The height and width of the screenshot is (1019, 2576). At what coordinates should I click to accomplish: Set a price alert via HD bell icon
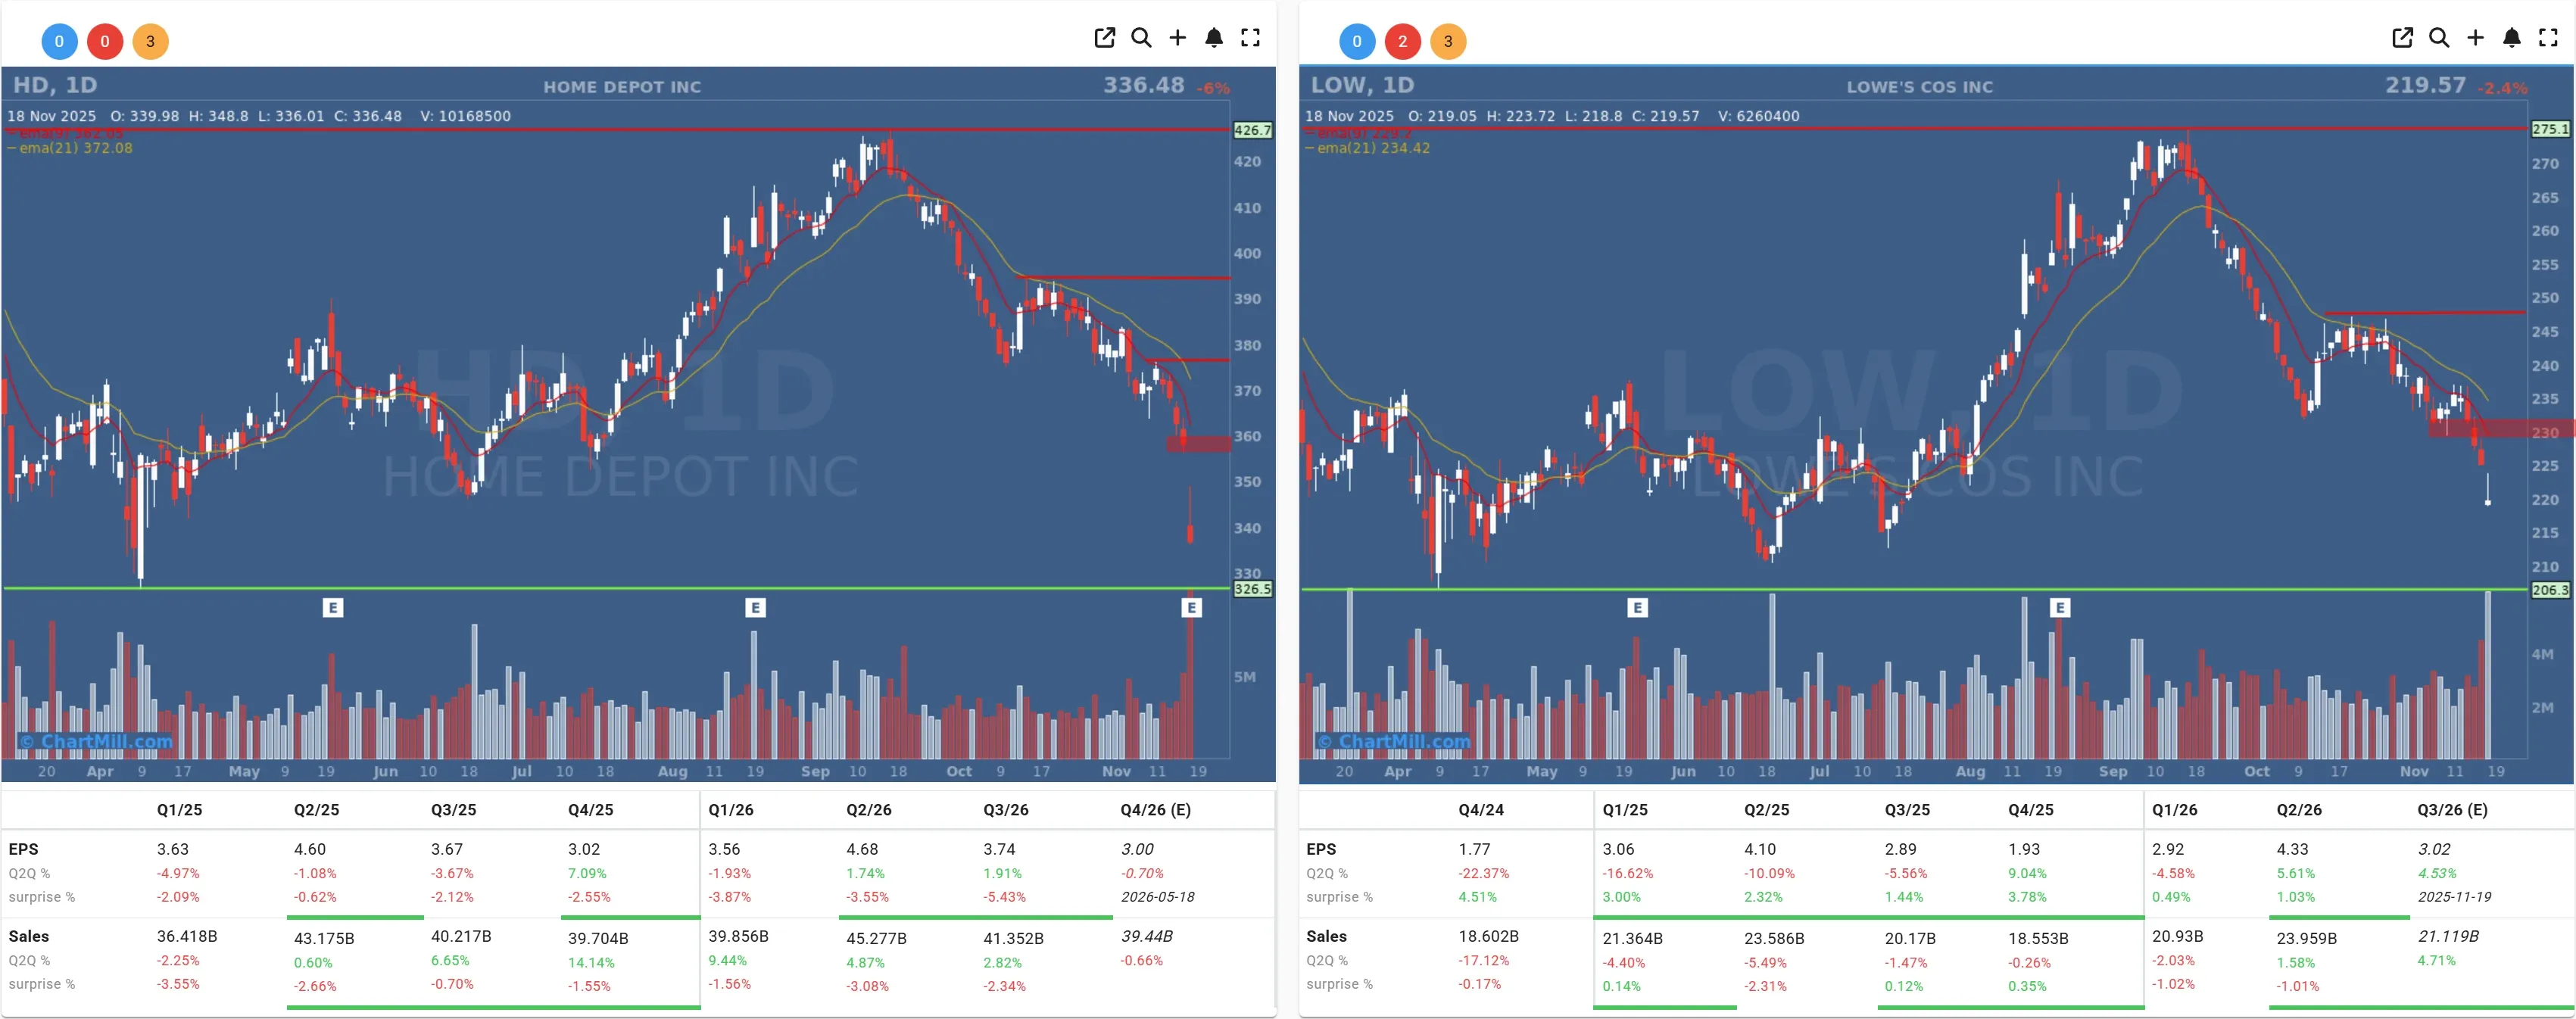[1213, 37]
